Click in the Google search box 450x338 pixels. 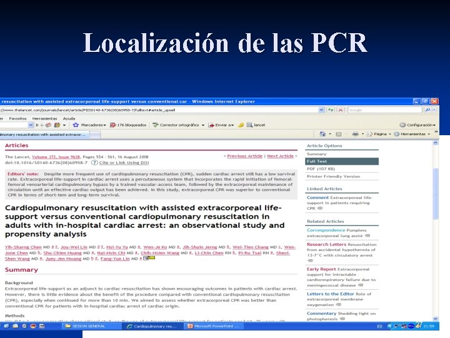(x=384, y=110)
